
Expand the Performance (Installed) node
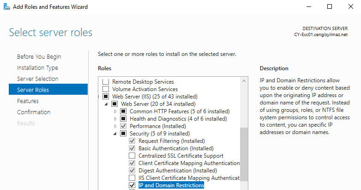coord(116,126)
